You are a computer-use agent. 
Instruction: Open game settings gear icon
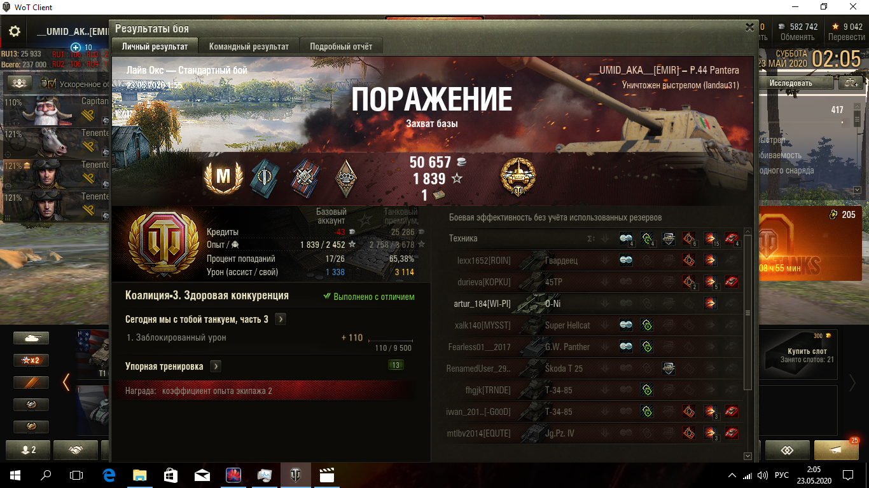click(14, 31)
